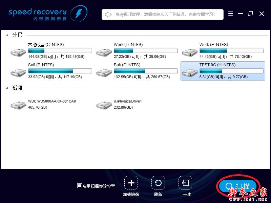The height and width of the screenshot is (203, 271).
Task: Click the text 132.55(GB) 可用，共 260.67(GB)
Action: click(x=142, y=77)
